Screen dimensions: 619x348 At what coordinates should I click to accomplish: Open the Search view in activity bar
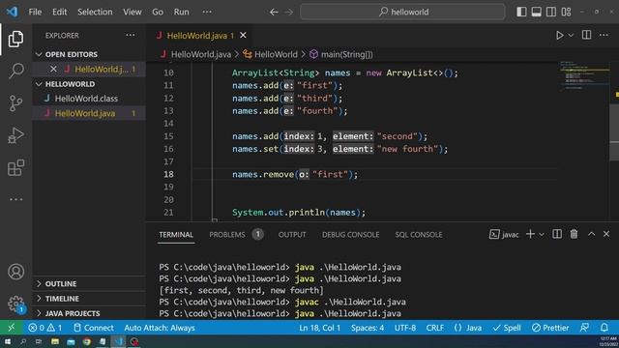pyautogui.click(x=15, y=71)
